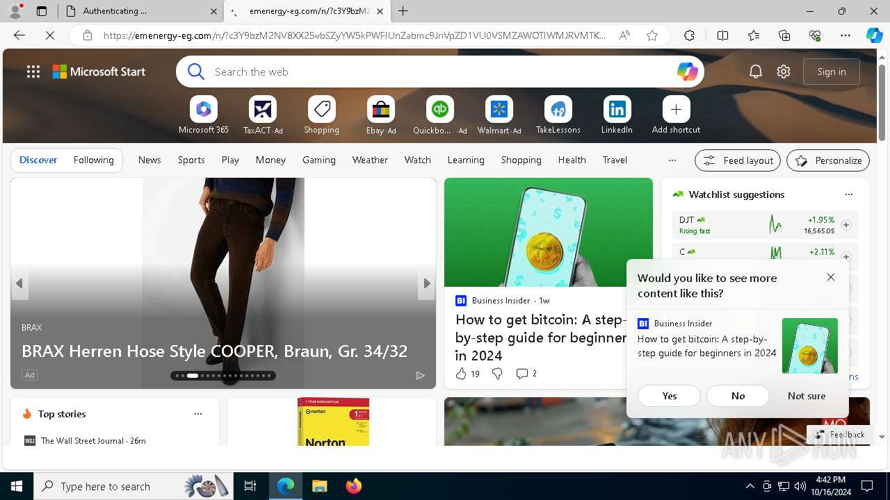Screen dimensions: 890x500
Task: Switch to the Discover tab
Action: [38, 160]
